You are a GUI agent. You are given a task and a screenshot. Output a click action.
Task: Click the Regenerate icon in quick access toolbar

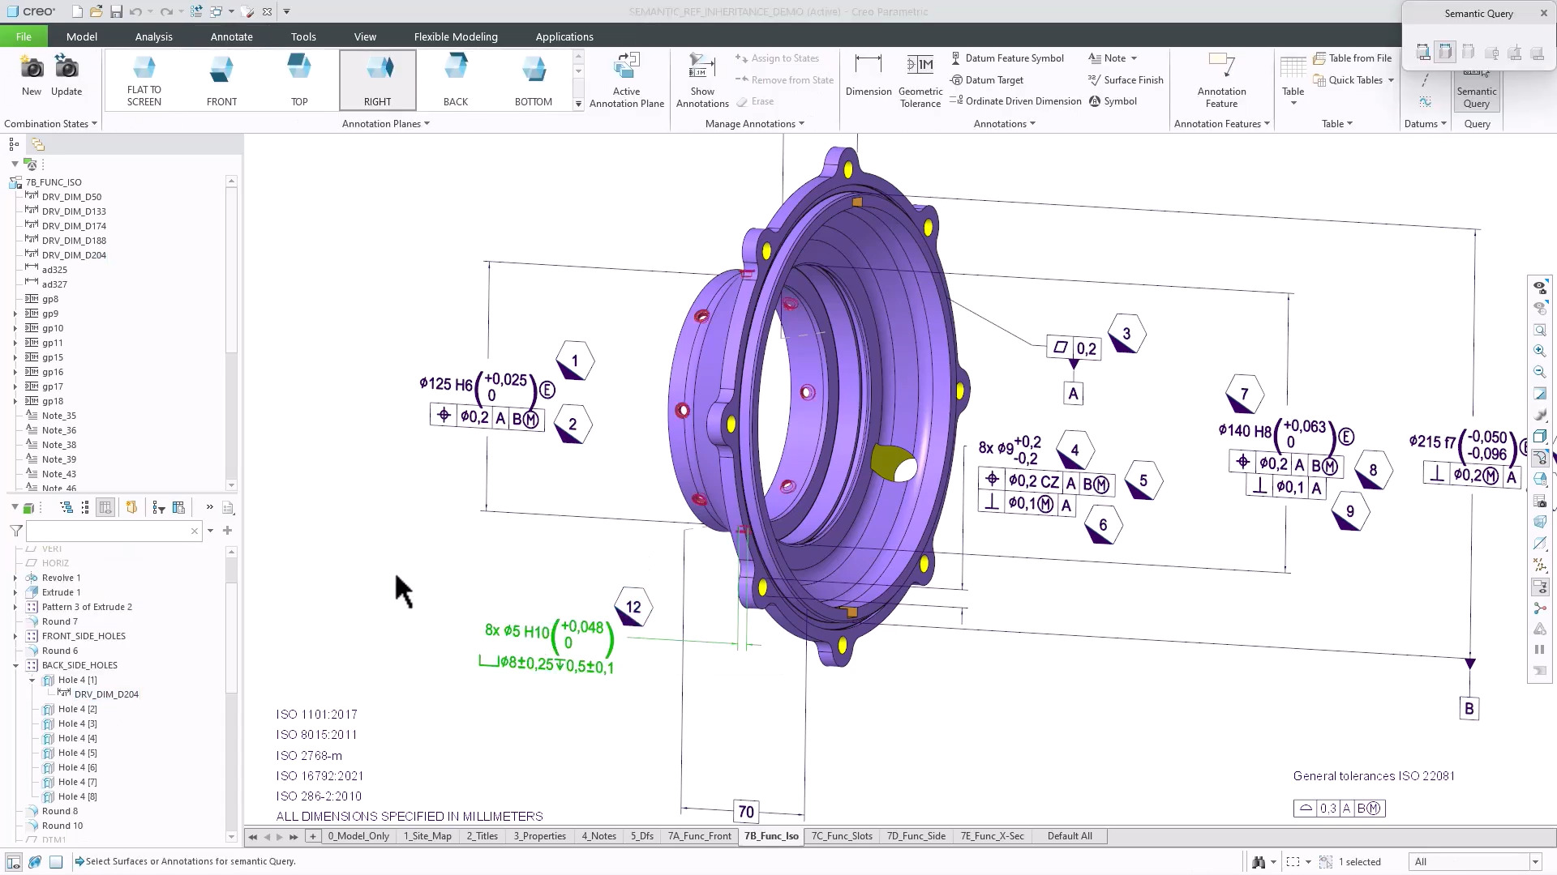(196, 12)
